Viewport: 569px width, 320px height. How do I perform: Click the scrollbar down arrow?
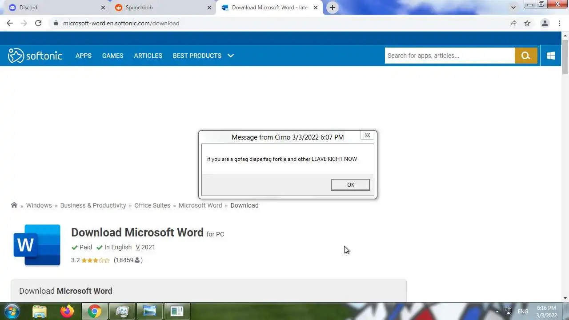(x=565, y=299)
